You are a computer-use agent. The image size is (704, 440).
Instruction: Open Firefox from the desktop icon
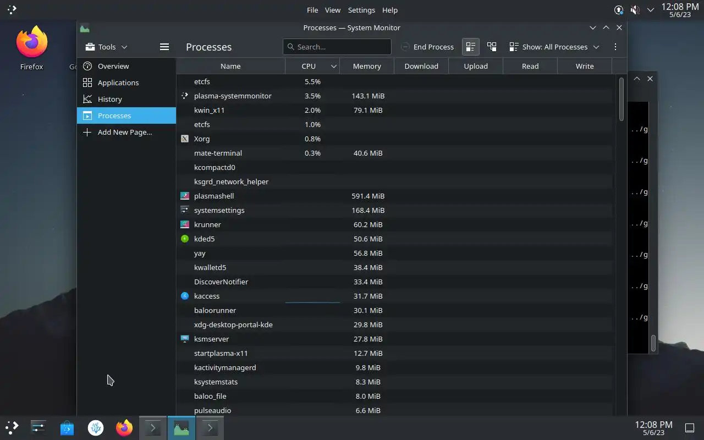point(32,48)
